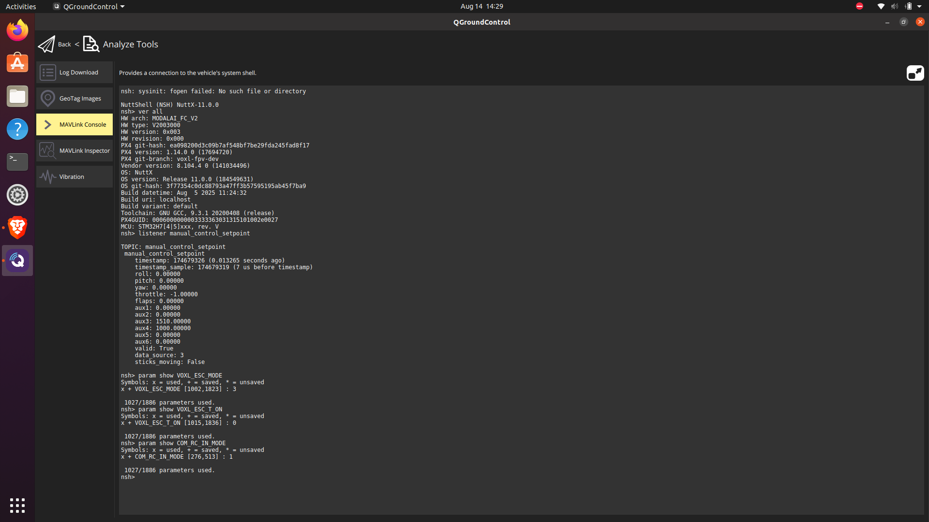Click 'nsh> param show COM_RC_IN_MODE' line
The height and width of the screenshot is (522, 929).
[x=173, y=443]
